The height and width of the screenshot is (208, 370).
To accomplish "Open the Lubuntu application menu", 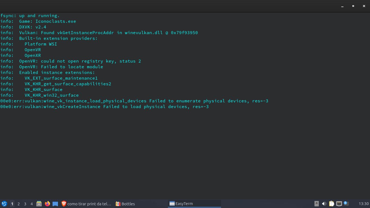I will point(4,204).
